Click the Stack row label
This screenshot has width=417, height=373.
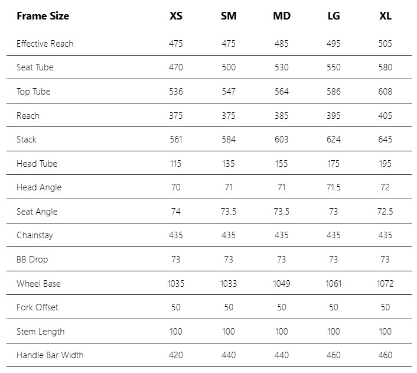(x=27, y=140)
